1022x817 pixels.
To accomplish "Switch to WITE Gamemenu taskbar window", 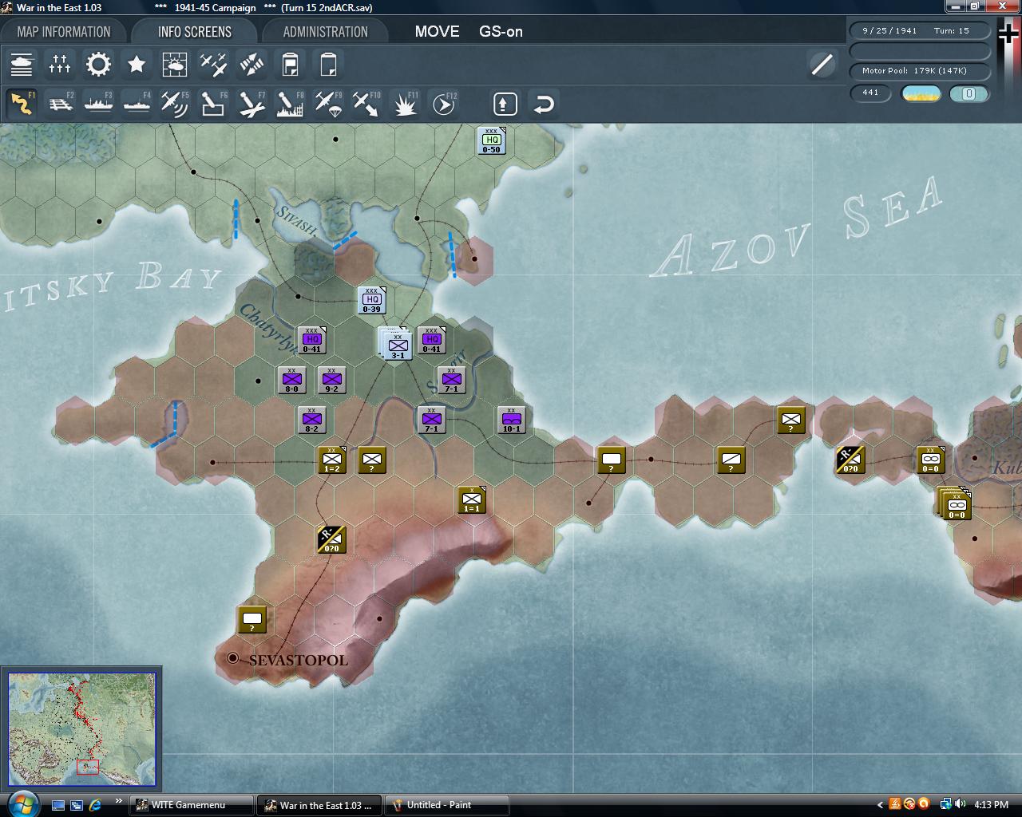I will pos(192,805).
